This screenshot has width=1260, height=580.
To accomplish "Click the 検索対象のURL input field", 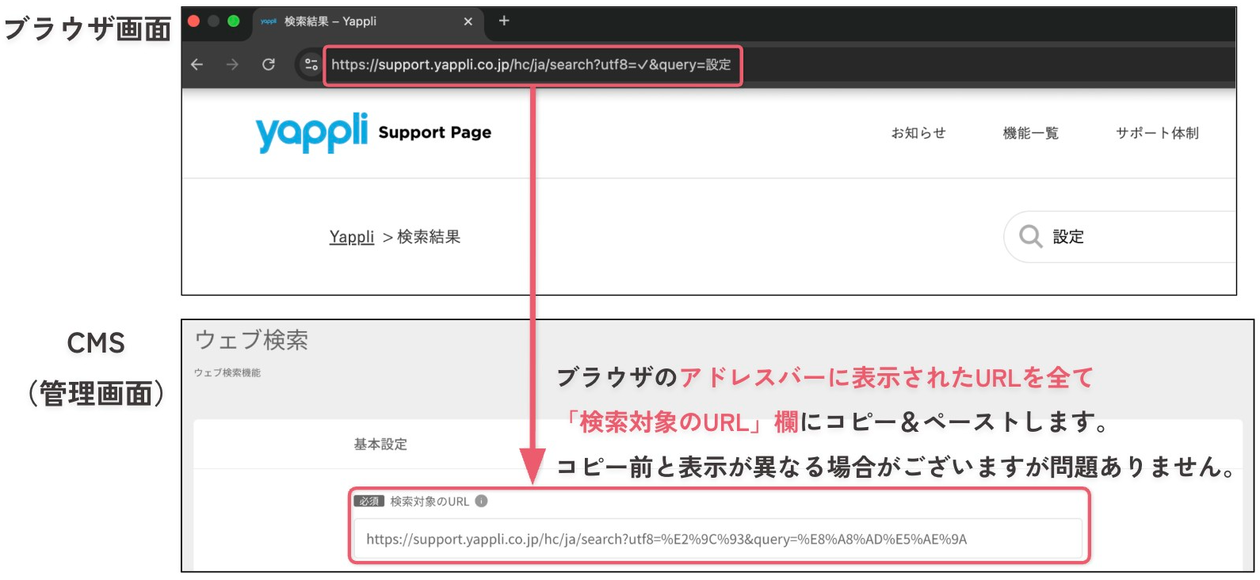I will pyautogui.click(x=718, y=539).
